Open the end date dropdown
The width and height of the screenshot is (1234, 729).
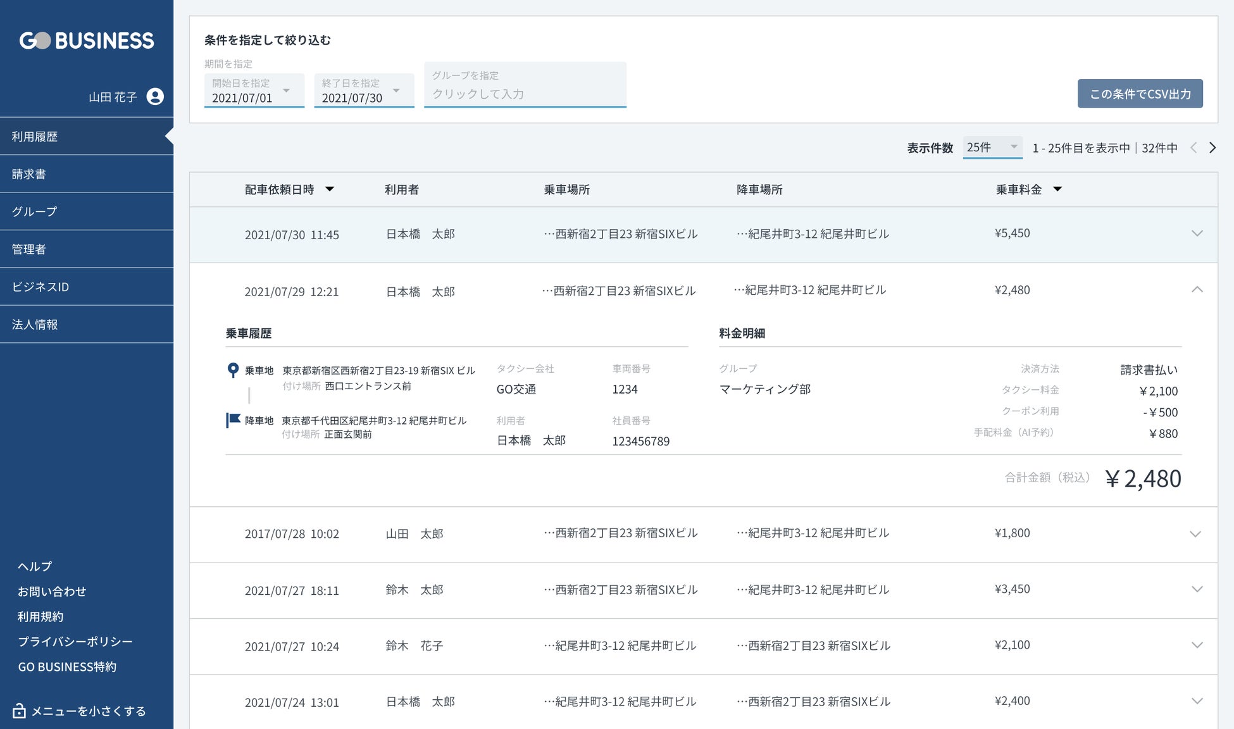396,91
